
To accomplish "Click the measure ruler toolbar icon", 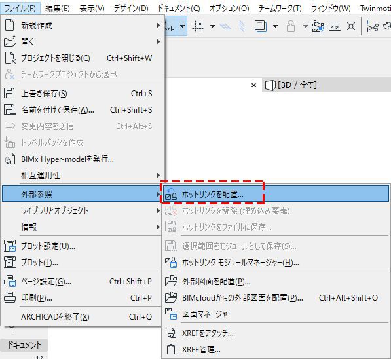I will [335, 26].
